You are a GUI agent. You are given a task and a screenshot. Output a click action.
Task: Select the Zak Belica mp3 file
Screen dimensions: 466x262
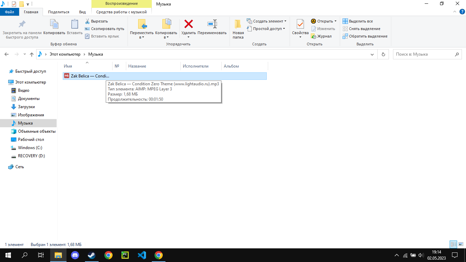click(165, 76)
